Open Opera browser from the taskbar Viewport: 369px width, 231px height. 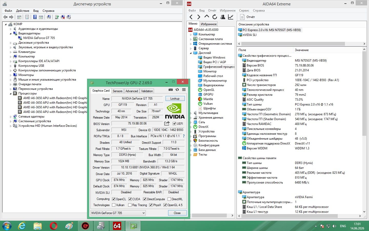pos(54,226)
